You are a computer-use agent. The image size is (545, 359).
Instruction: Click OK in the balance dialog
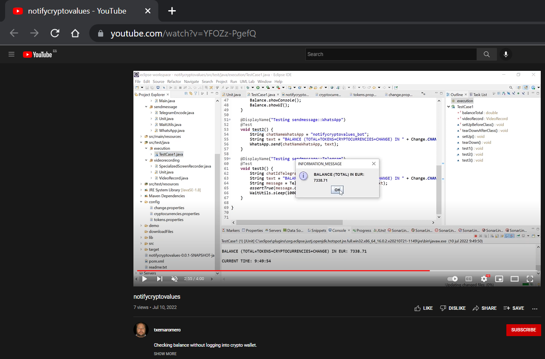(x=337, y=190)
